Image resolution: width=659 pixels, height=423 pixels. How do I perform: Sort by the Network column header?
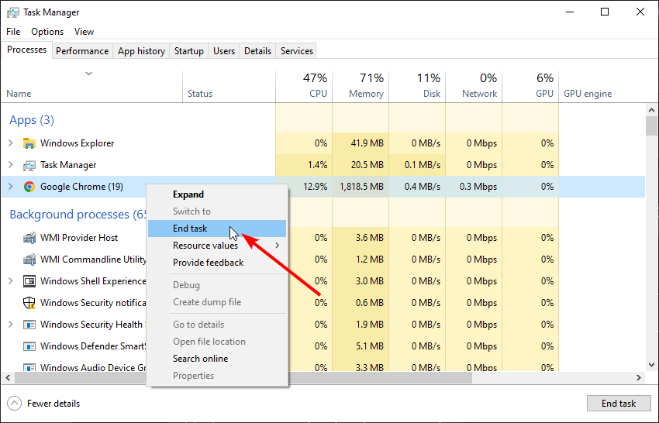(474, 87)
